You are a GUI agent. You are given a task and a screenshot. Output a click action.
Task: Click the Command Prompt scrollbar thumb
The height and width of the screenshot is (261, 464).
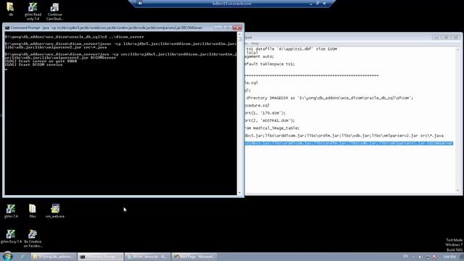coord(239,39)
